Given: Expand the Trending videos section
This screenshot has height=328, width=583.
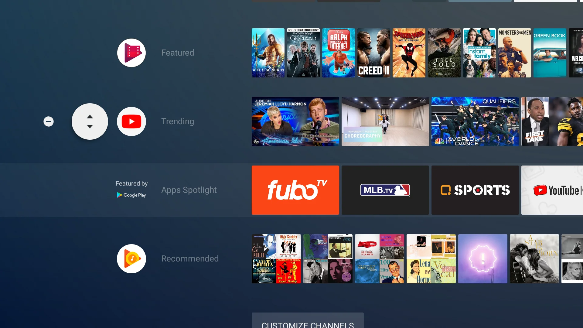Looking at the screenshot, I should pos(89,121).
